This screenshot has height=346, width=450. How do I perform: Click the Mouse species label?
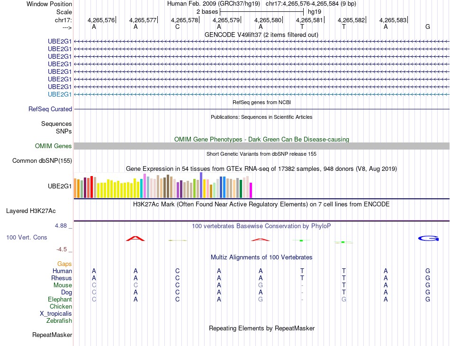63,285
